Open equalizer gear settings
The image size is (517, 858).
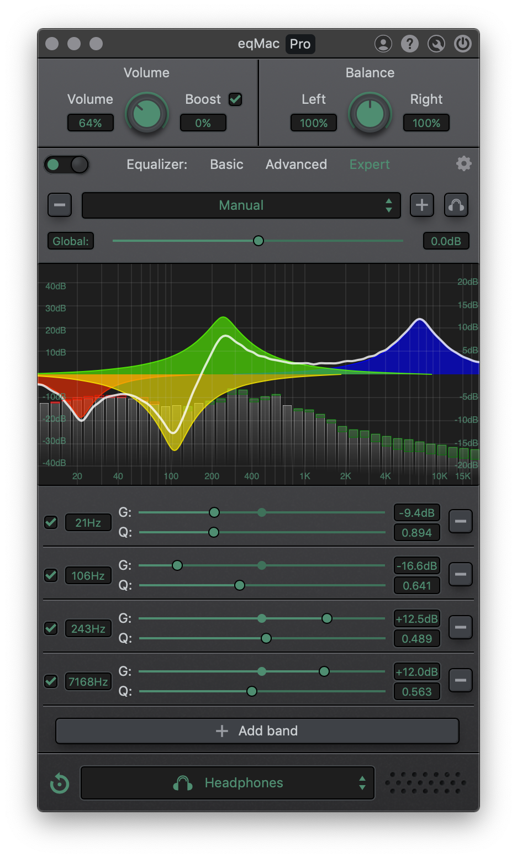pos(464,163)
